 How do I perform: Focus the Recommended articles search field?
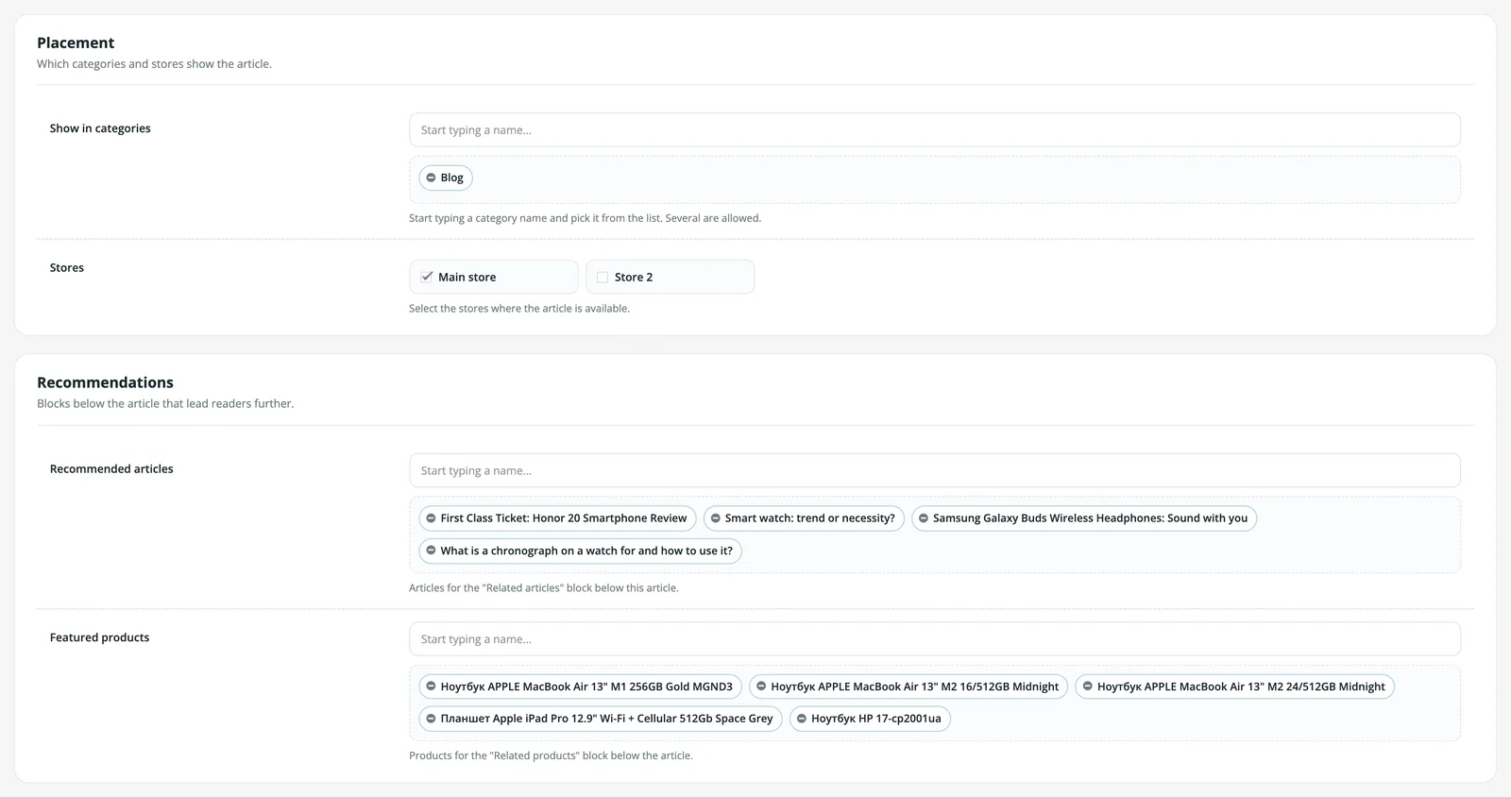pos(935,470)
